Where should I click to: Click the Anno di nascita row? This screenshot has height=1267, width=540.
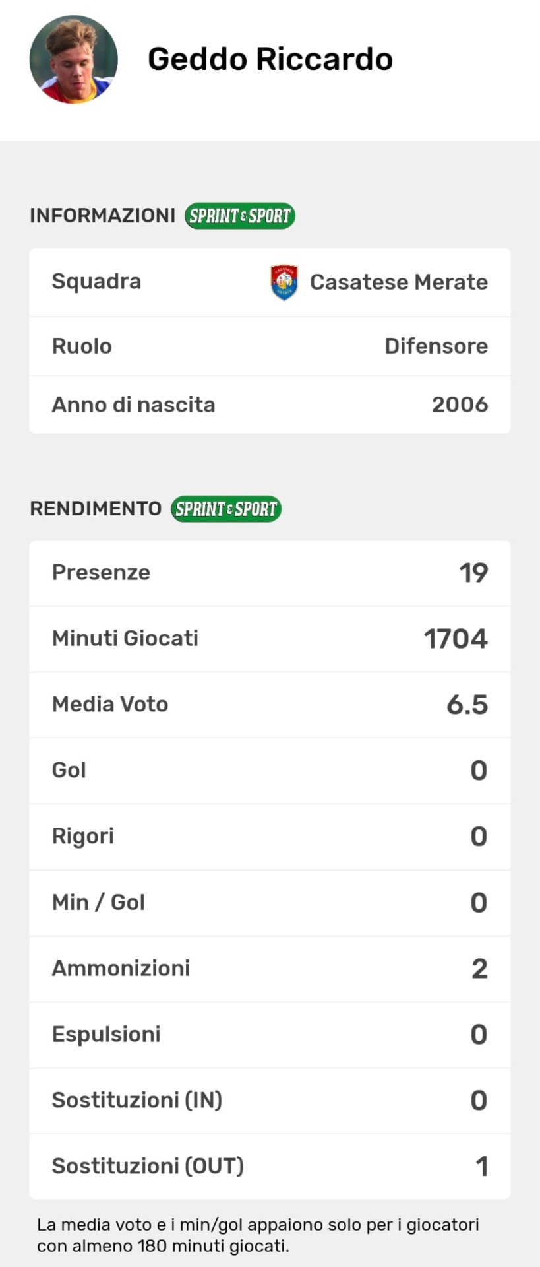click(x=270, y=405)
